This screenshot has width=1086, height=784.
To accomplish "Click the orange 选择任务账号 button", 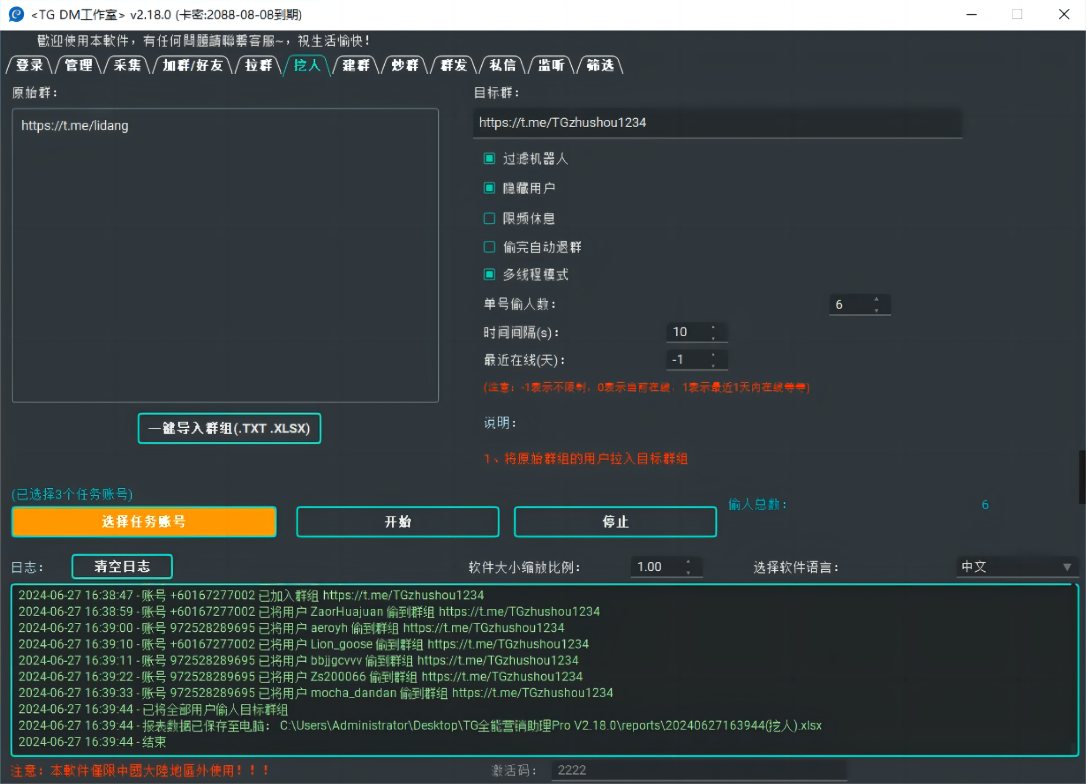I will point(144,522).
